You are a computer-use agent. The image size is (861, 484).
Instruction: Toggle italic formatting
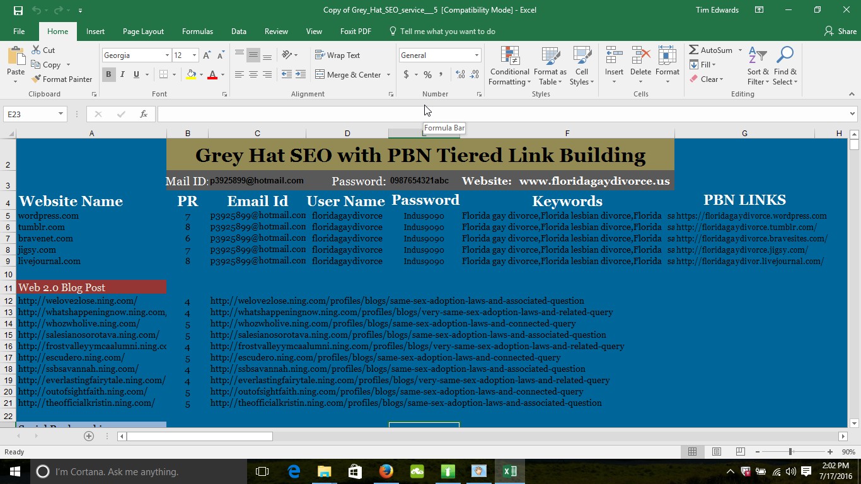[122, 74]
